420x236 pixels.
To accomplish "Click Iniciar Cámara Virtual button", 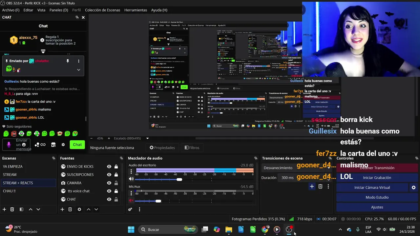I will click(x=372, y=187).
